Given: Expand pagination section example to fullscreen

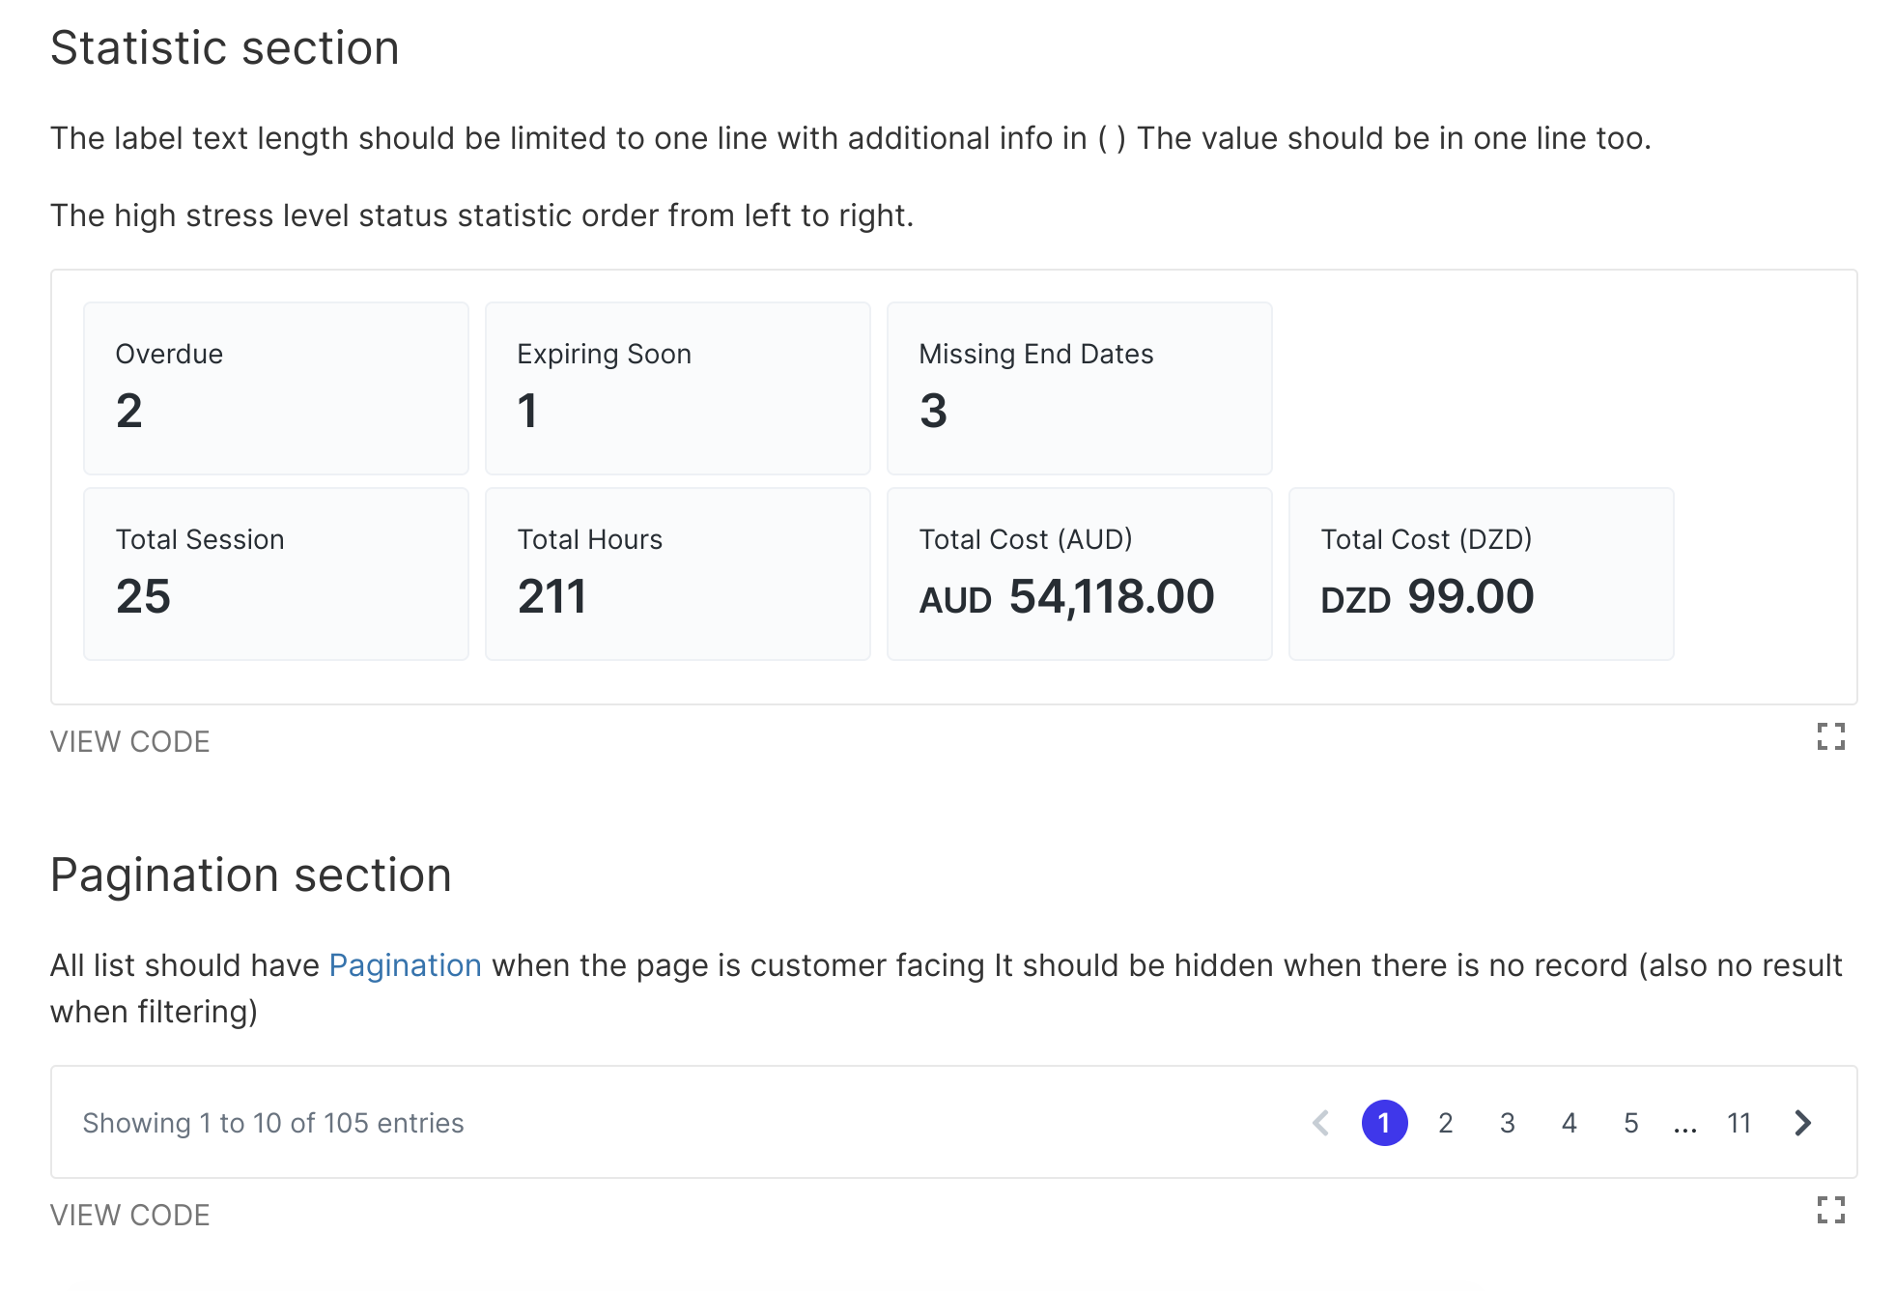Looking at the screenshot, I should 1830,1210.
